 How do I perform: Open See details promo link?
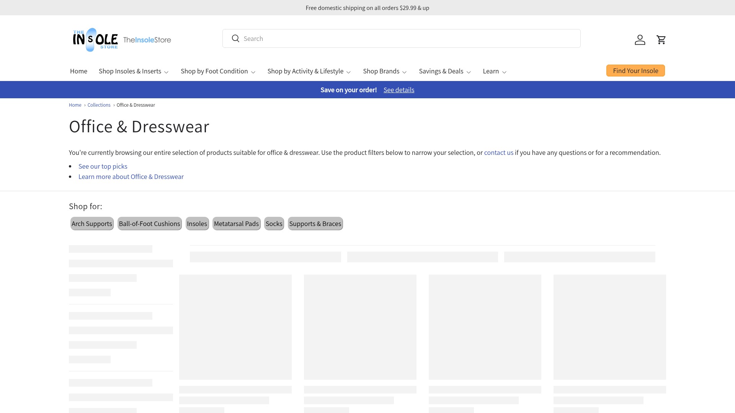click(399, 90)
